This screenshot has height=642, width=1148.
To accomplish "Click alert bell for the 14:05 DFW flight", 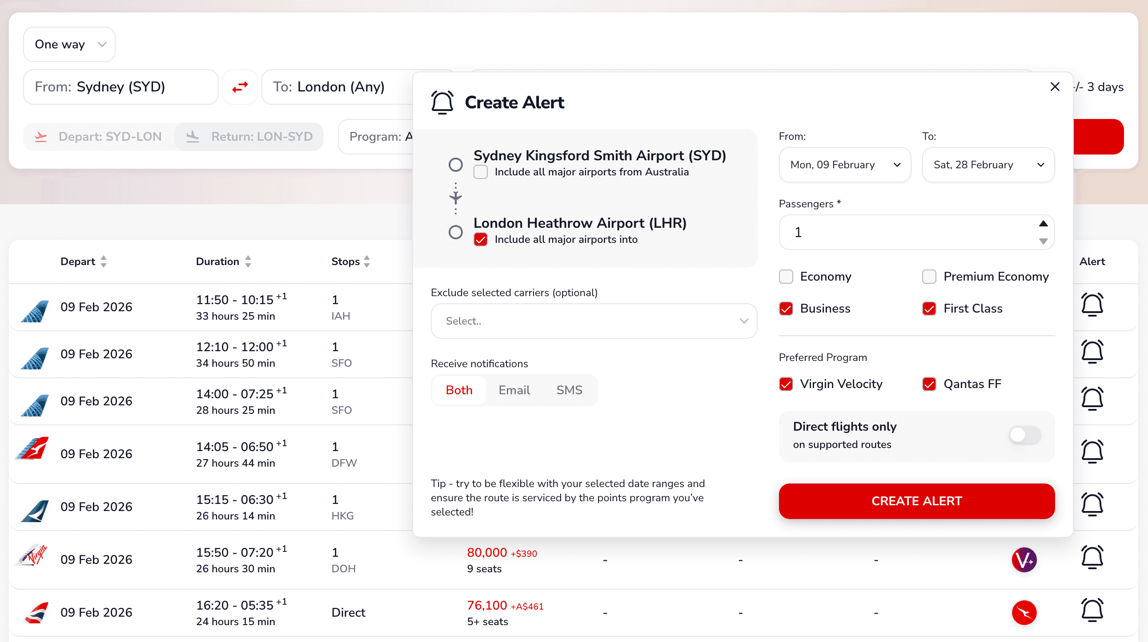I will [1092, 452].
